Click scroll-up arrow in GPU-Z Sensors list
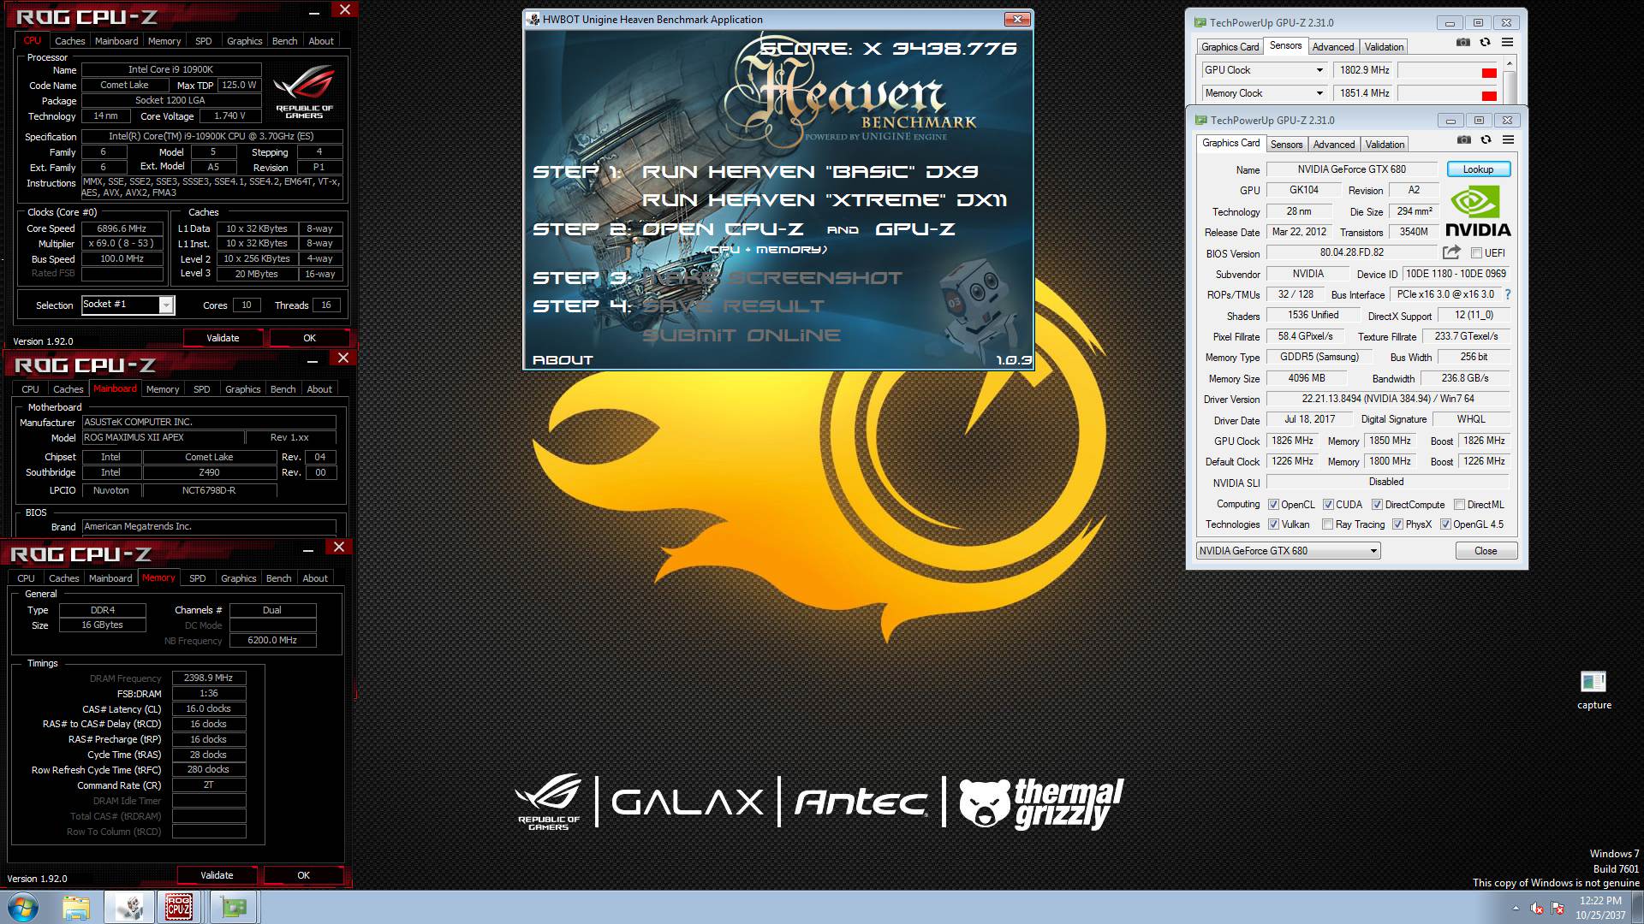Image resolution: width=1644 pixels, height=924 pixels. (1509, 64)
